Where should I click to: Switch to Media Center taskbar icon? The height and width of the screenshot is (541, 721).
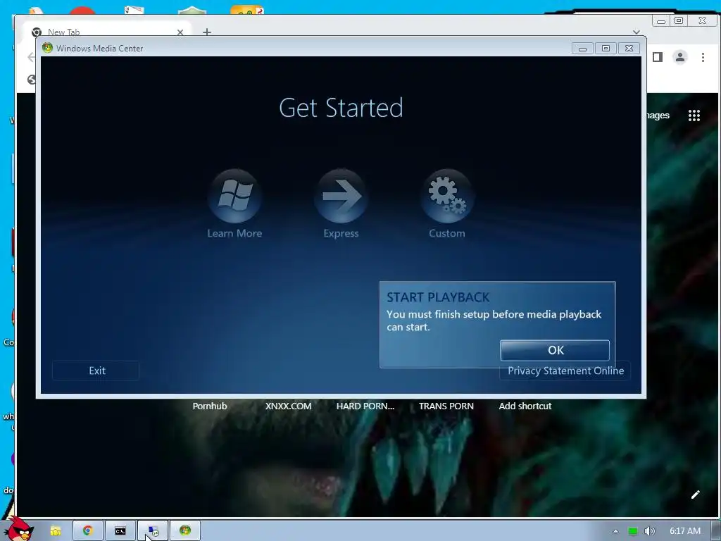tap(185, 531)
